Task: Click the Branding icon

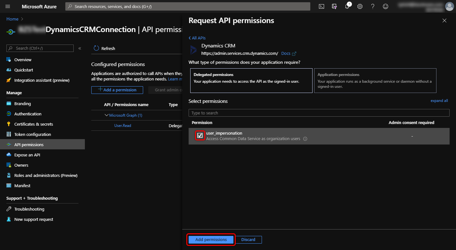Action: pos(9,104)
